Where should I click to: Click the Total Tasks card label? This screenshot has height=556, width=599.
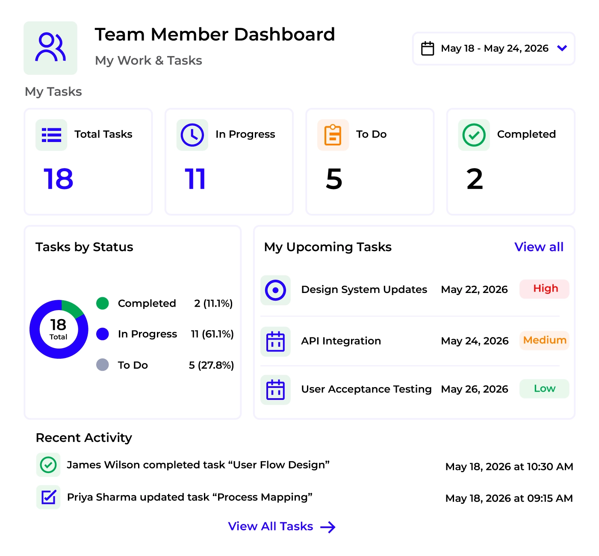coord(103,134)
